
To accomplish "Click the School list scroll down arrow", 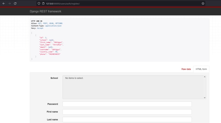I will (x=205, y=98).
